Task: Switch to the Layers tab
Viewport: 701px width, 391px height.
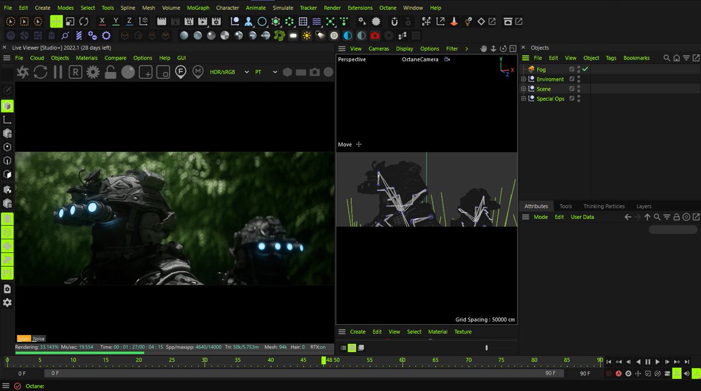Action: pos(644,206)
